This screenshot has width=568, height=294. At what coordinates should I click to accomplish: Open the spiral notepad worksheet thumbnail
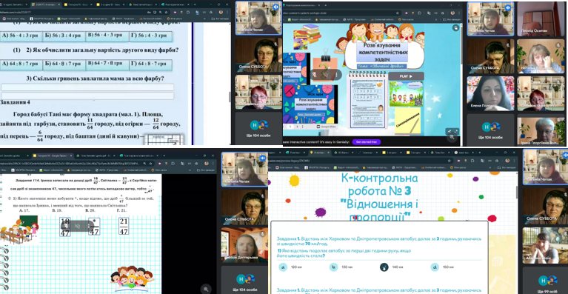click(367, 99)
